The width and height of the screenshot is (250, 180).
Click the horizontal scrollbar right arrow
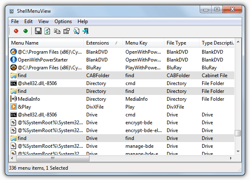(x=231, y=158)
